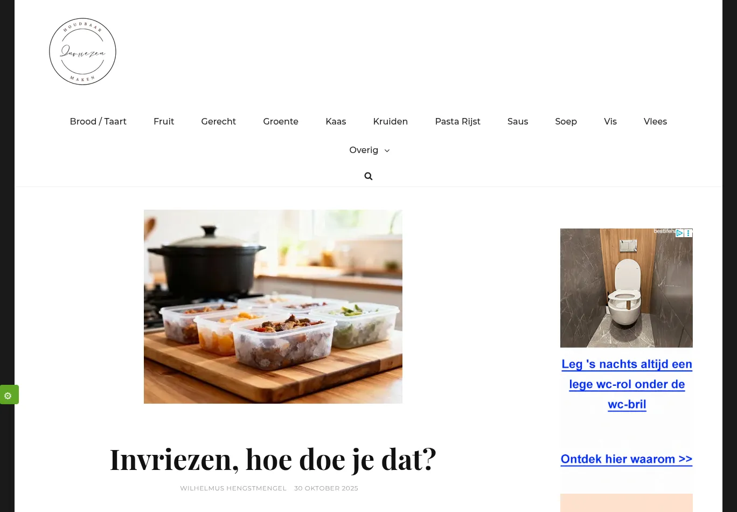Click the green cookie settings gear icon
Screen dimensions: 737x512
pyautogui.click(x=8, y=396)
